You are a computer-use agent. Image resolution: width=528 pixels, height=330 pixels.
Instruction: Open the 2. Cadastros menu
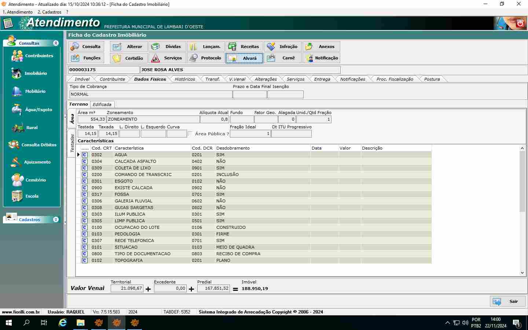(49, 12)
